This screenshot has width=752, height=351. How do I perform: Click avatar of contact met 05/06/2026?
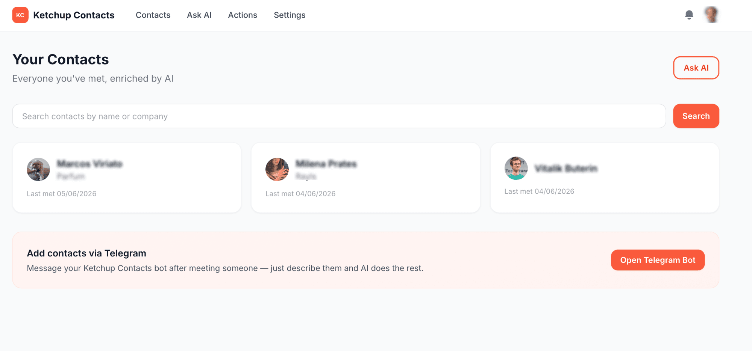click(38, 169)
